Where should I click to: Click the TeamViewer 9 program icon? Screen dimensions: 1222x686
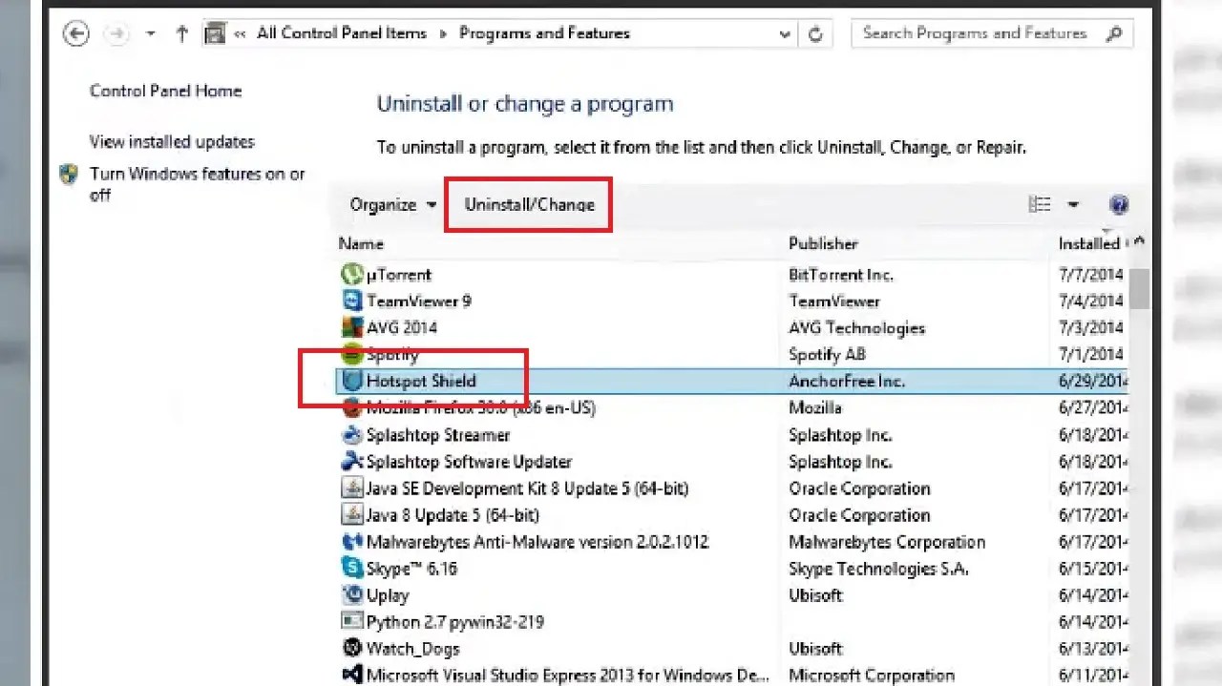(x=351, y=301)
